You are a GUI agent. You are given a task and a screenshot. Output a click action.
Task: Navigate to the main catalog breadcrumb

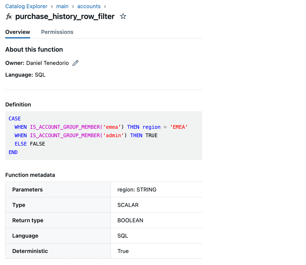point(62,6)
